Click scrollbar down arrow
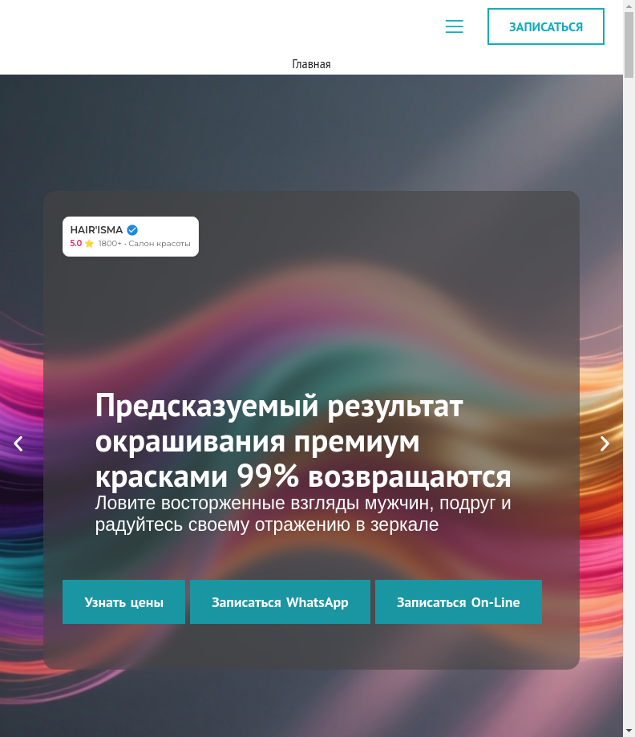635x737 pixels. 629,731
